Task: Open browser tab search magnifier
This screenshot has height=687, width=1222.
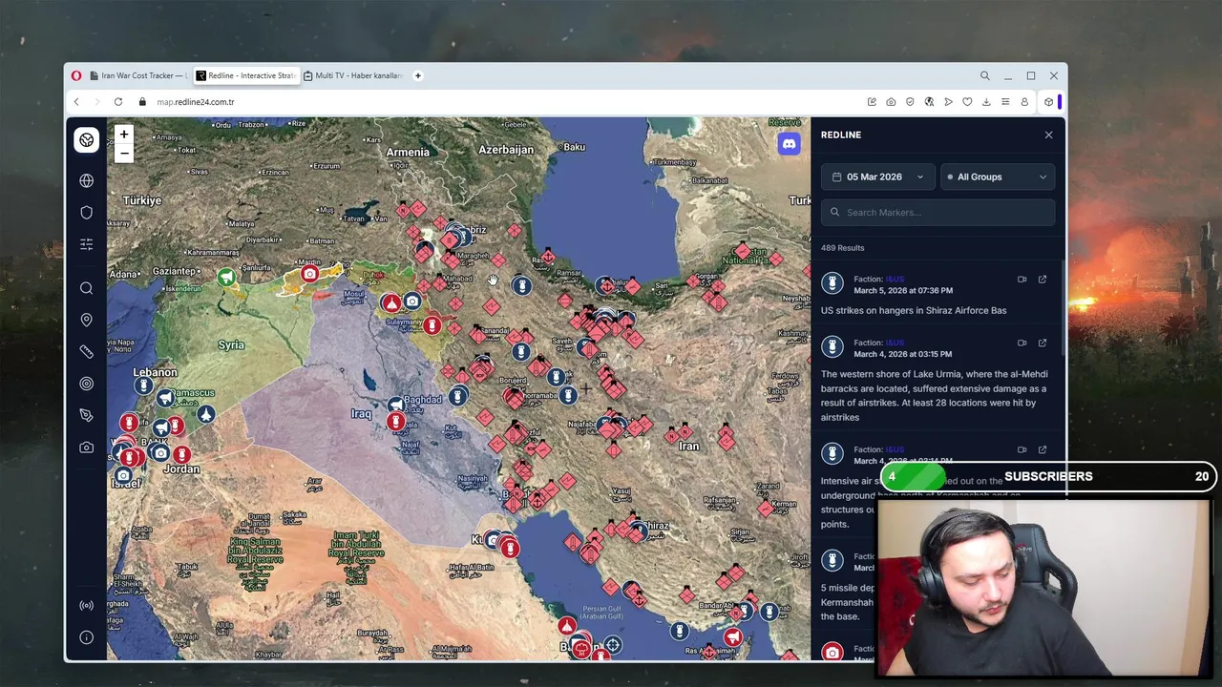Action: [984, 75]
